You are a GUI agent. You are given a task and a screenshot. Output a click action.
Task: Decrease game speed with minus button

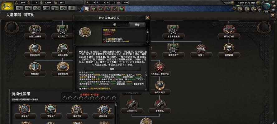(233, 2)
